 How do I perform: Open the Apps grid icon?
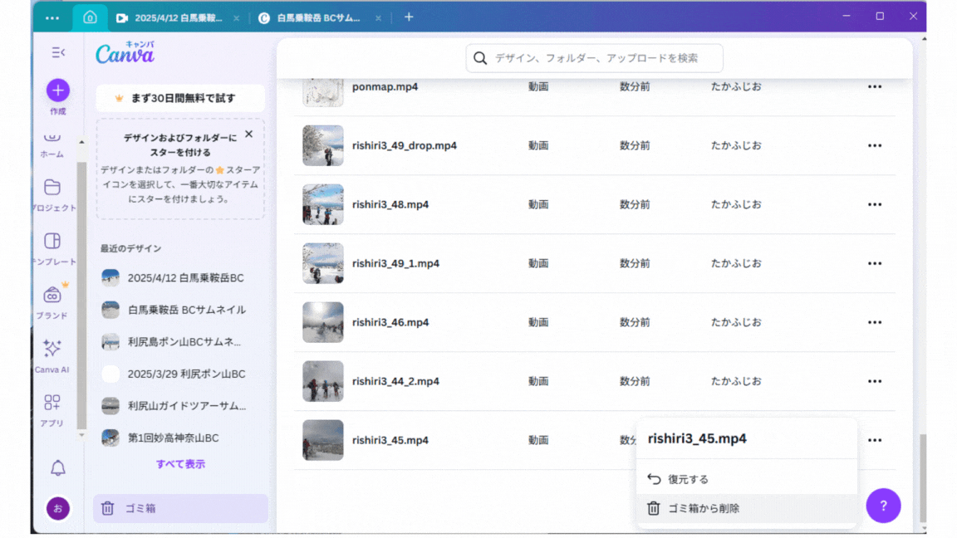point(52,403)
